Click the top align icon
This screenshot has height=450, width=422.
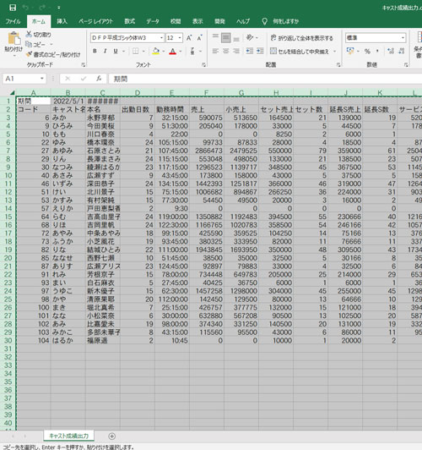pyautogui.click(x=215, y=37)
